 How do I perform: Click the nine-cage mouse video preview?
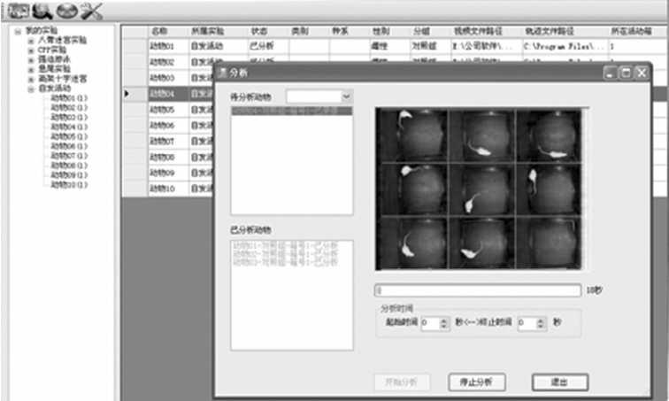pos(478,189)
